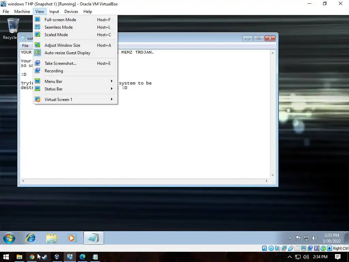Open the USB devices indicator in status bar
349x262 pixels.
click(290, 248)
